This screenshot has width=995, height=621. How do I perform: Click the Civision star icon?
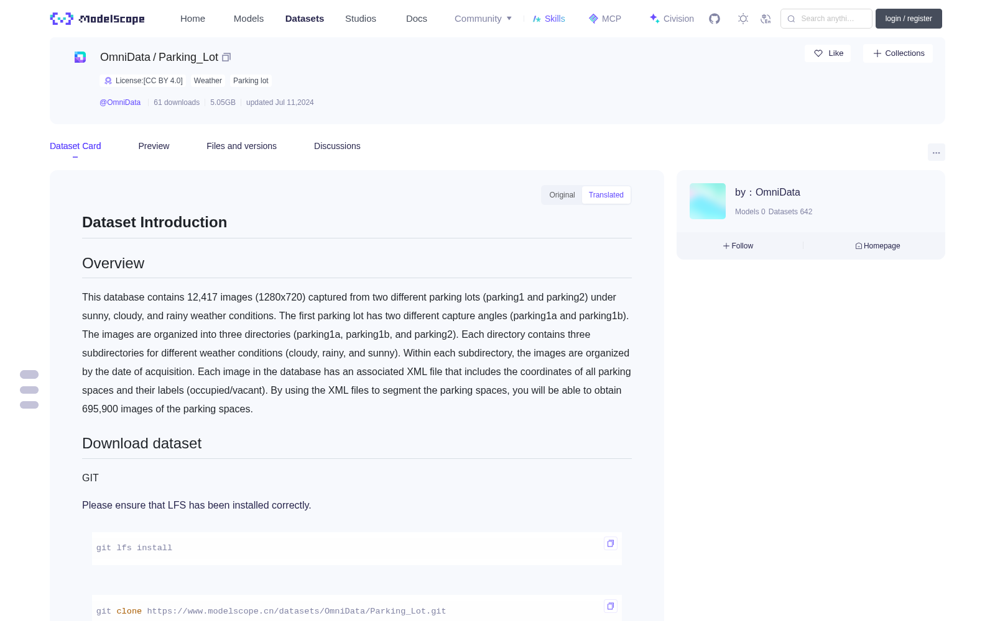tap(654, 19)
